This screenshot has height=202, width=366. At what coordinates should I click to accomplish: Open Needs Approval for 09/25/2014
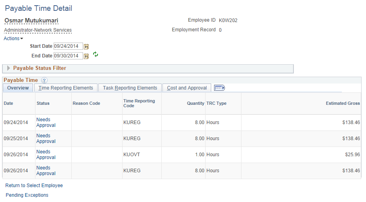pos(46,138)
